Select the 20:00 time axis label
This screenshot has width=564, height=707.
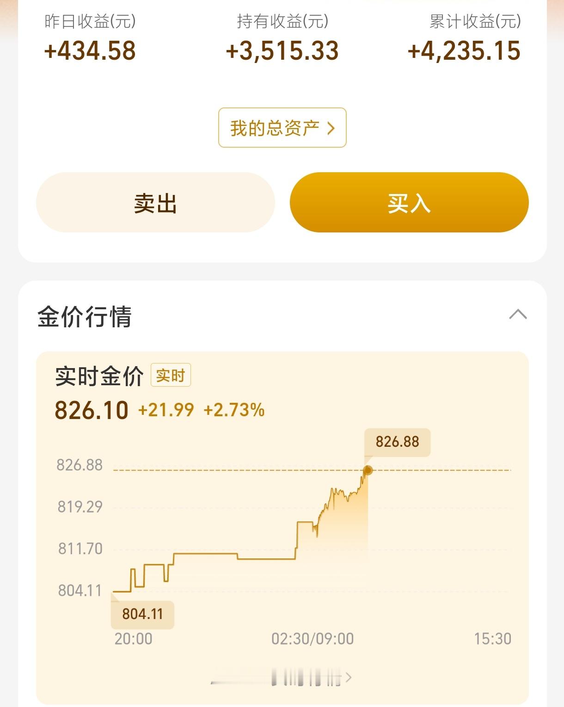coord(133,639)
